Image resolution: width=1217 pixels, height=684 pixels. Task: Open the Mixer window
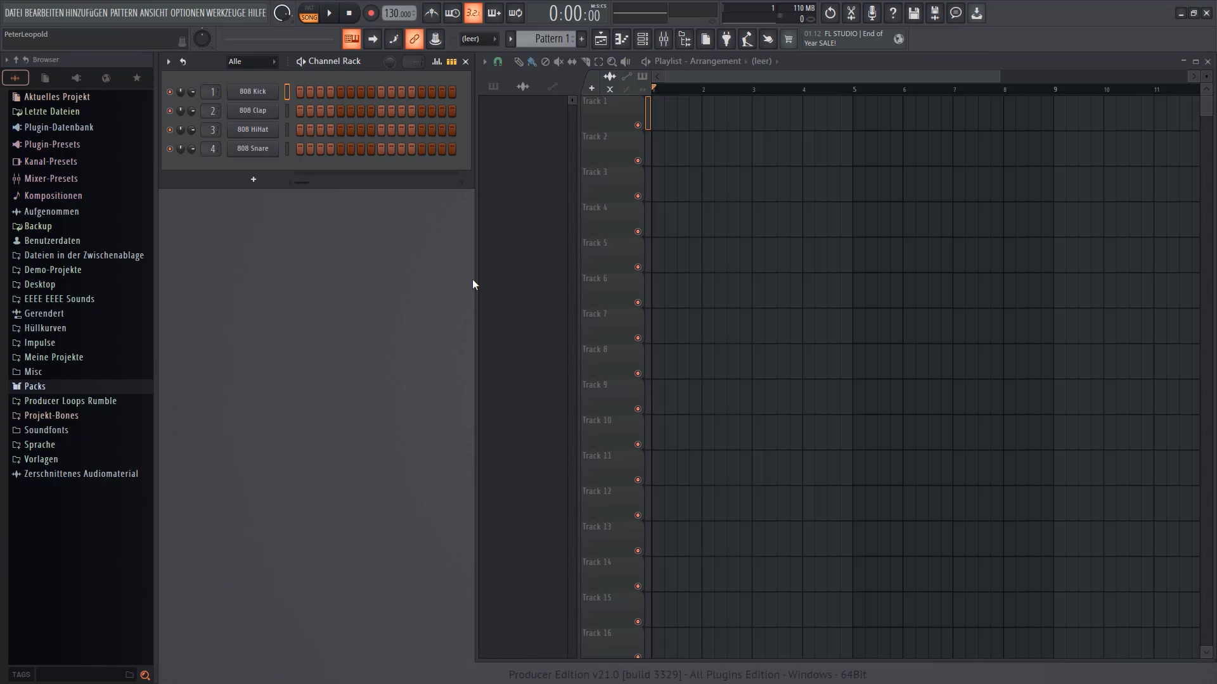point(664,39)
